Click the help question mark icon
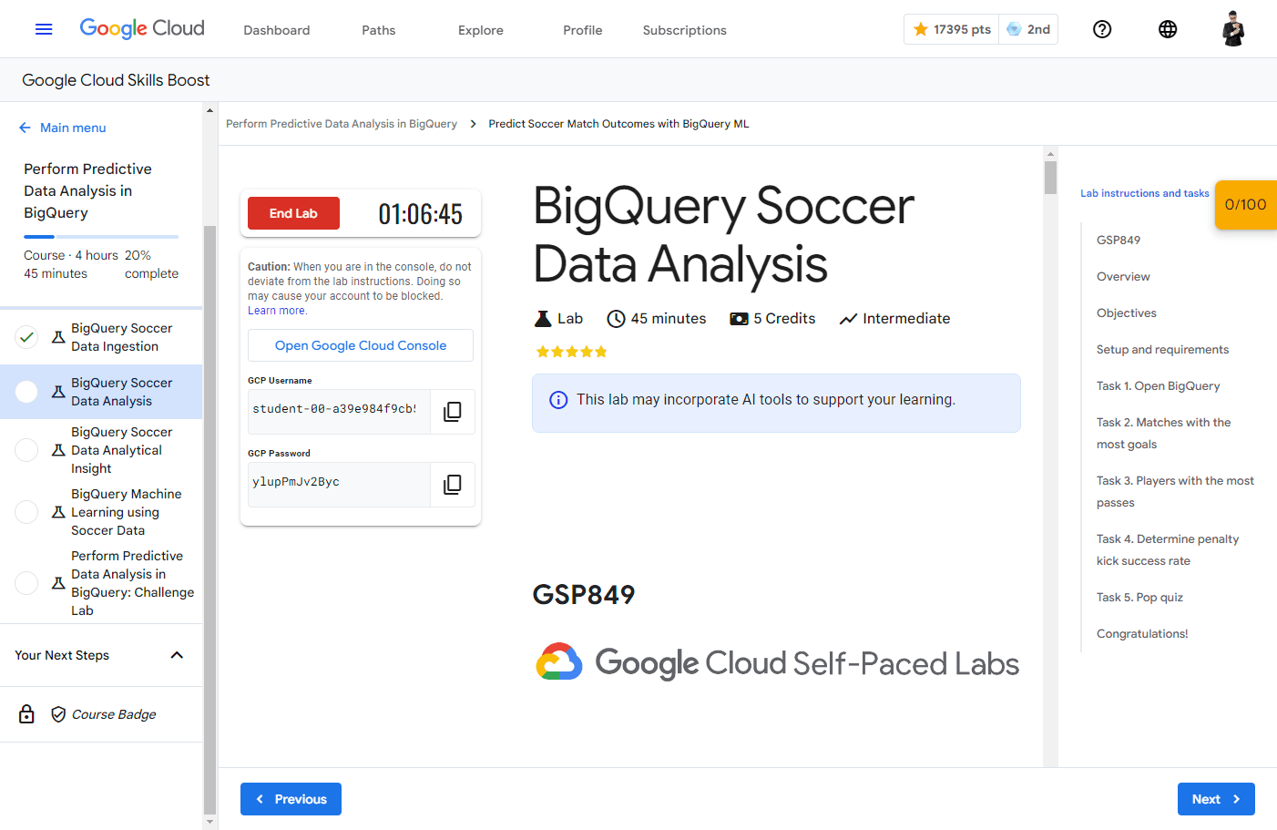1277x830 pixels. coord(1102,29)
